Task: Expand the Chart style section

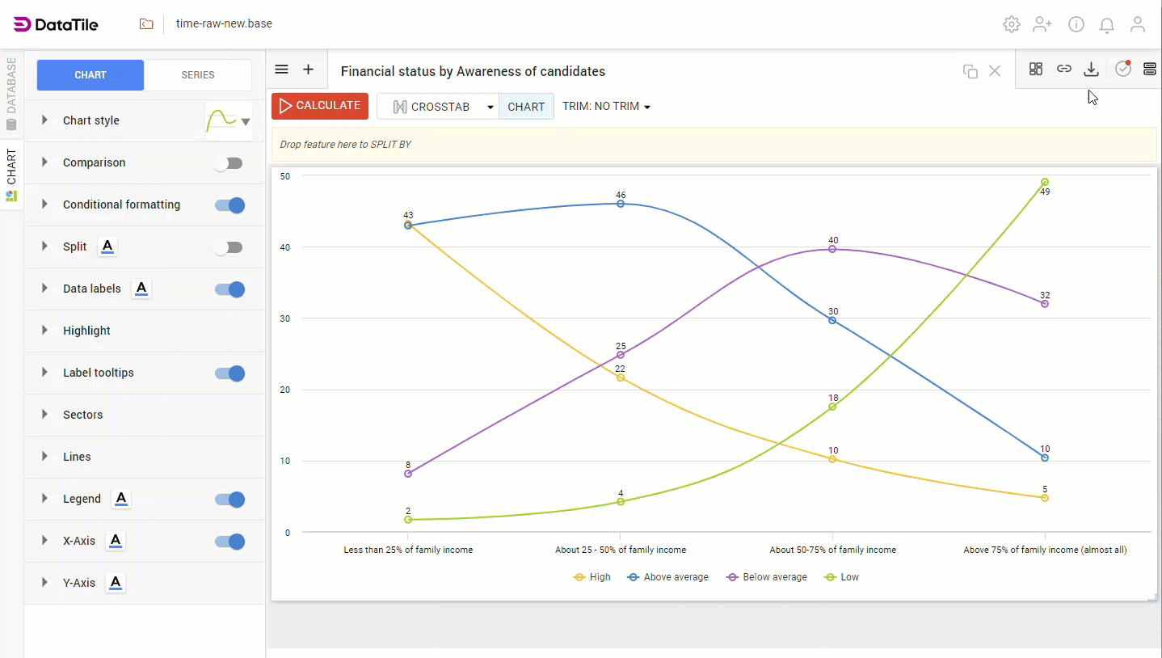Action: coord(45,120)
